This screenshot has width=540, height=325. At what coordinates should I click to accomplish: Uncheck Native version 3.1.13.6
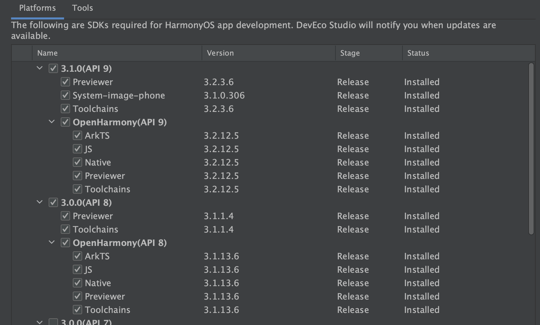click(x=77, y=283)
